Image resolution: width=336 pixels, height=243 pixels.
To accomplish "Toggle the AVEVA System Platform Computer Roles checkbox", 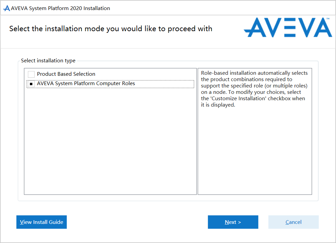I will (x=31, y=84).
